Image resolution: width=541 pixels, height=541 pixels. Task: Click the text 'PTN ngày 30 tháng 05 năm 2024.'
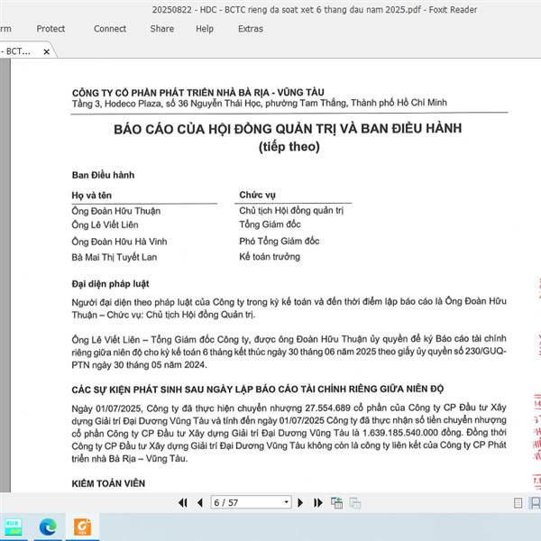(140, 364)
